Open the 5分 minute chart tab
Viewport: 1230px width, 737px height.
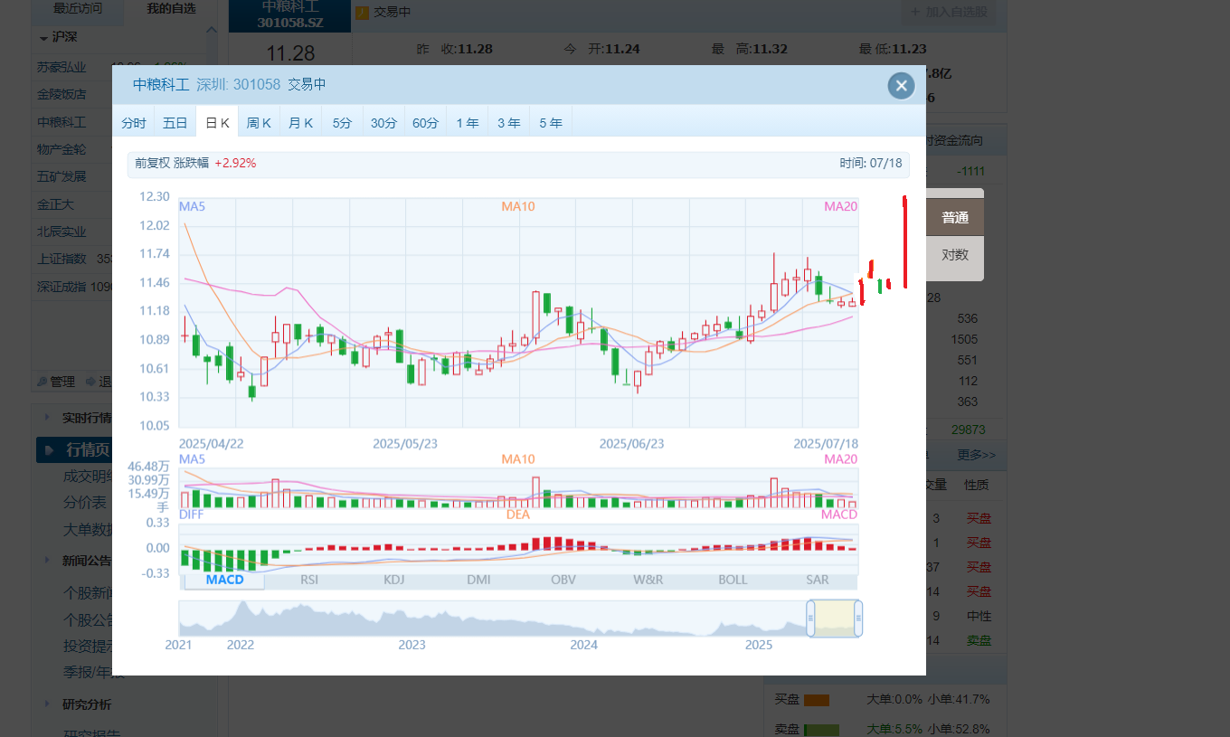click(342, 122)
